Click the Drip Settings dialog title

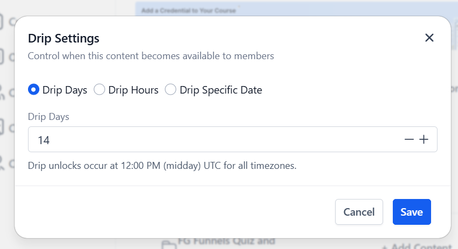click(64, 39)
